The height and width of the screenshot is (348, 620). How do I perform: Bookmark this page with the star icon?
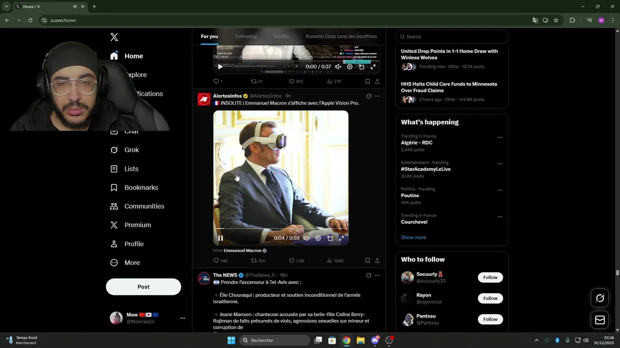[556, 20]
